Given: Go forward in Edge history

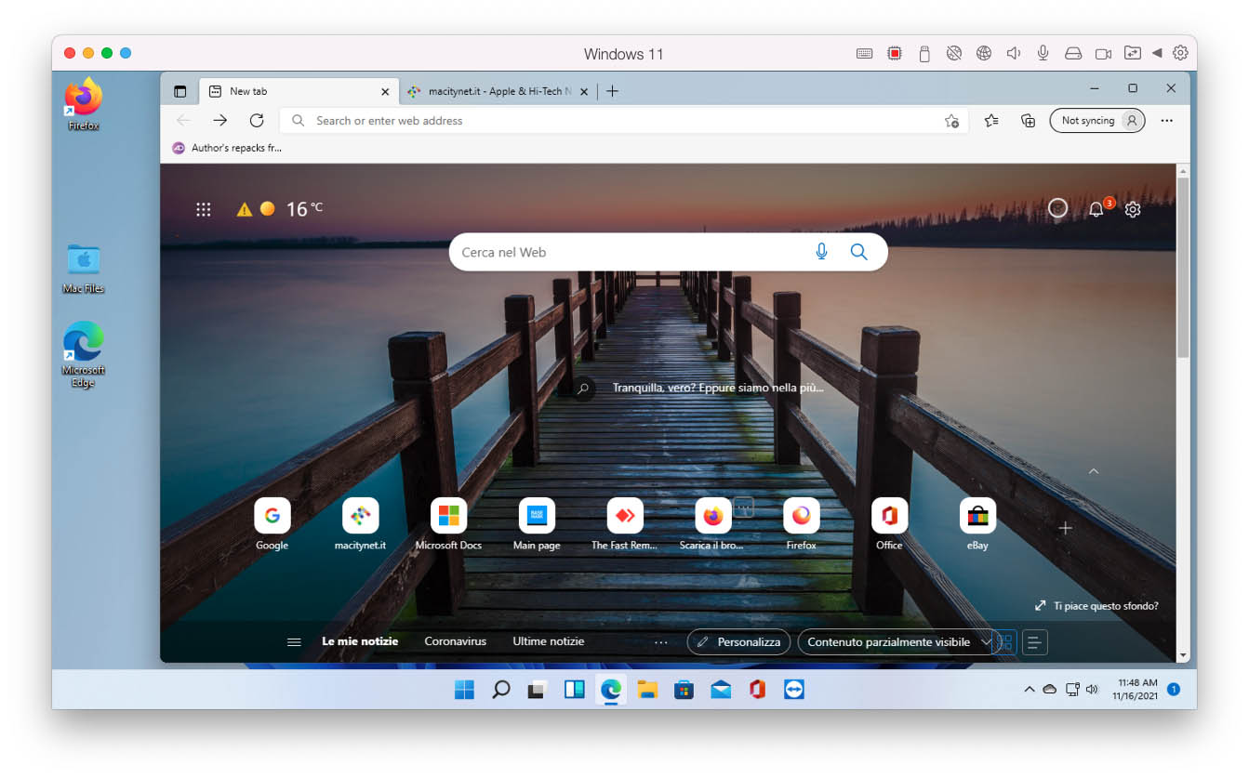Looking at the screenshot, I should click(x=219, y=121).
